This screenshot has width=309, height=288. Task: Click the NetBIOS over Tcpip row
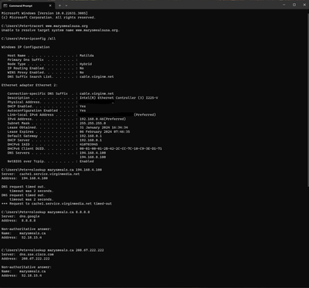[50, 161]
